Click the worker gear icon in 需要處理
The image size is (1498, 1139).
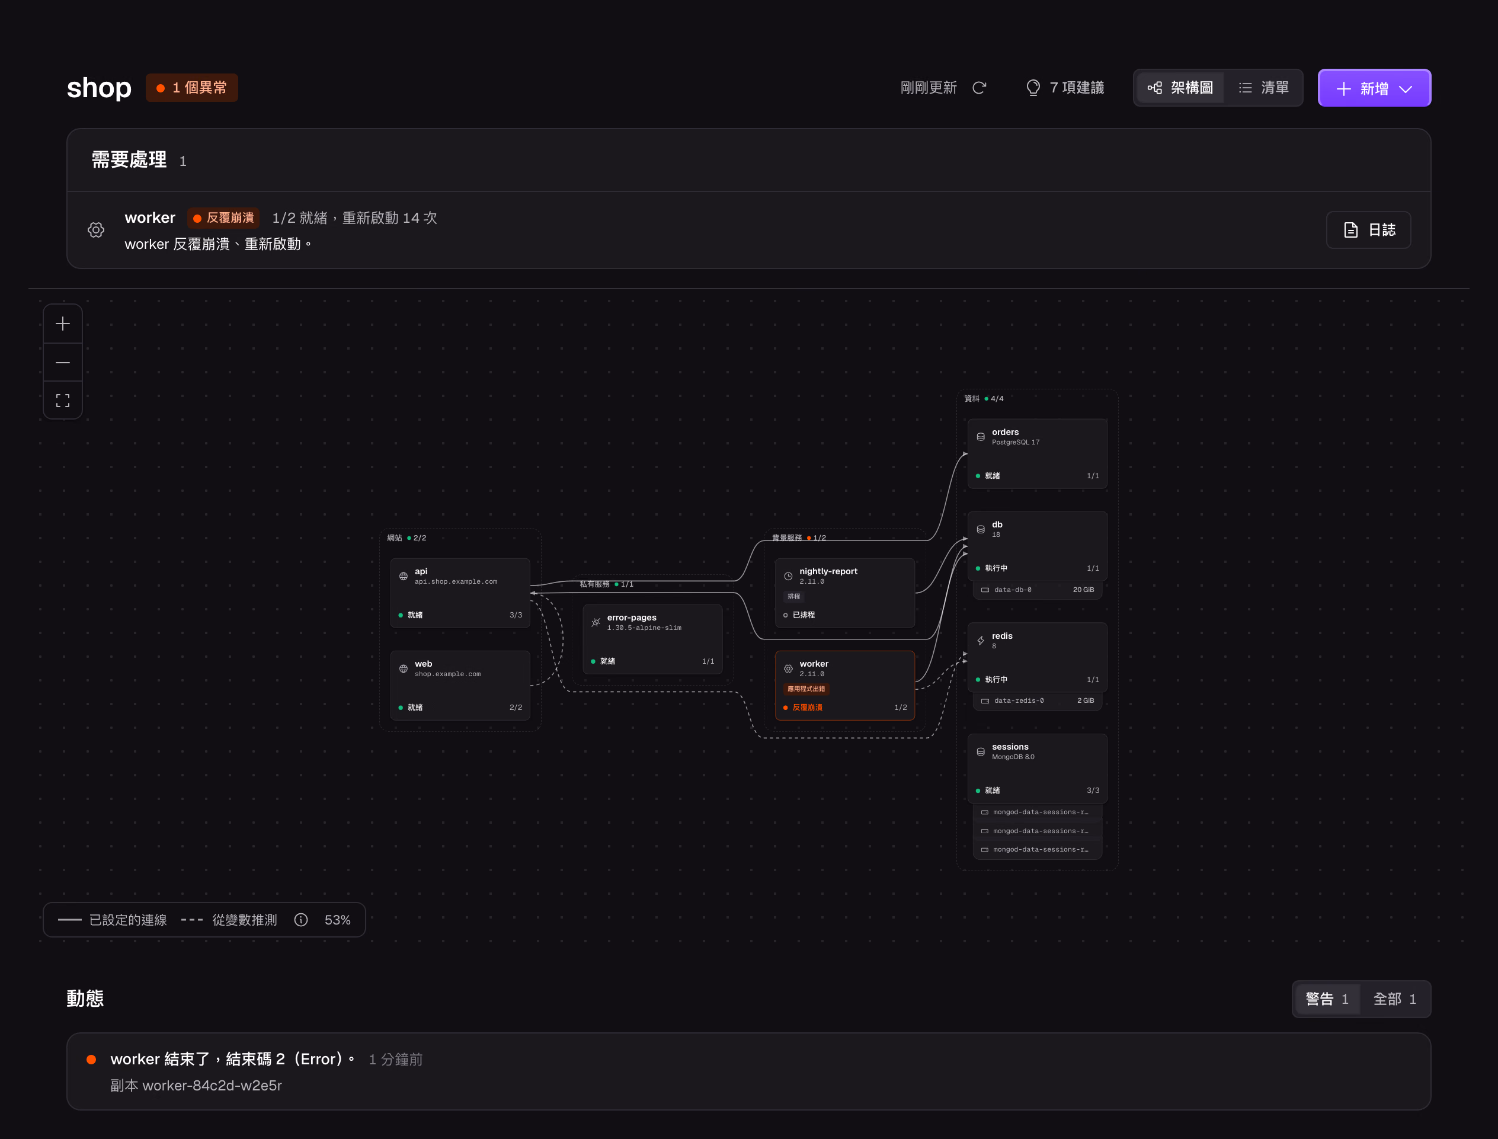(x=96, y=230)
